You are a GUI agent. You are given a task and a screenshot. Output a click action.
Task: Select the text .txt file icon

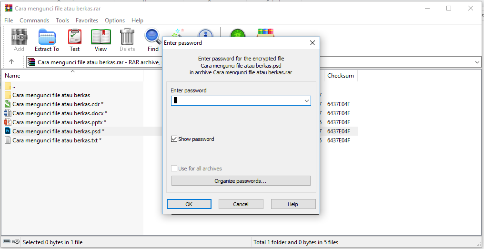tap(8, 140)
